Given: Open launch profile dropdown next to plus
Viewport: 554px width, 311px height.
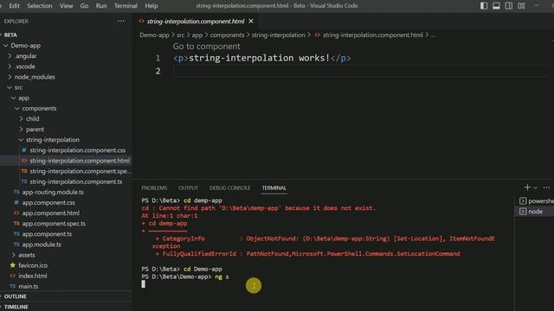Looking at the screenshot, I should [535, 188].
